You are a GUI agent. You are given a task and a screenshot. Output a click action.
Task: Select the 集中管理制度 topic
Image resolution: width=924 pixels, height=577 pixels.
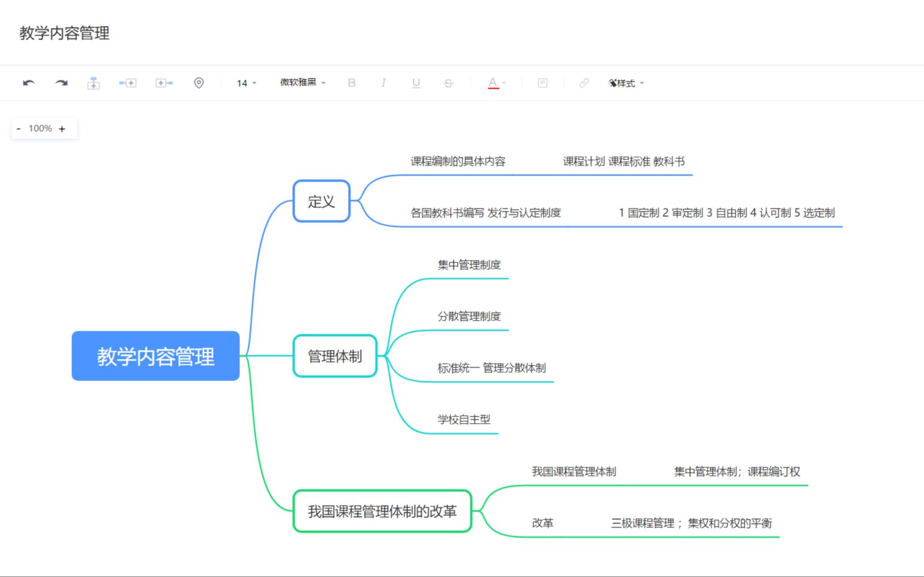point(469,265)
